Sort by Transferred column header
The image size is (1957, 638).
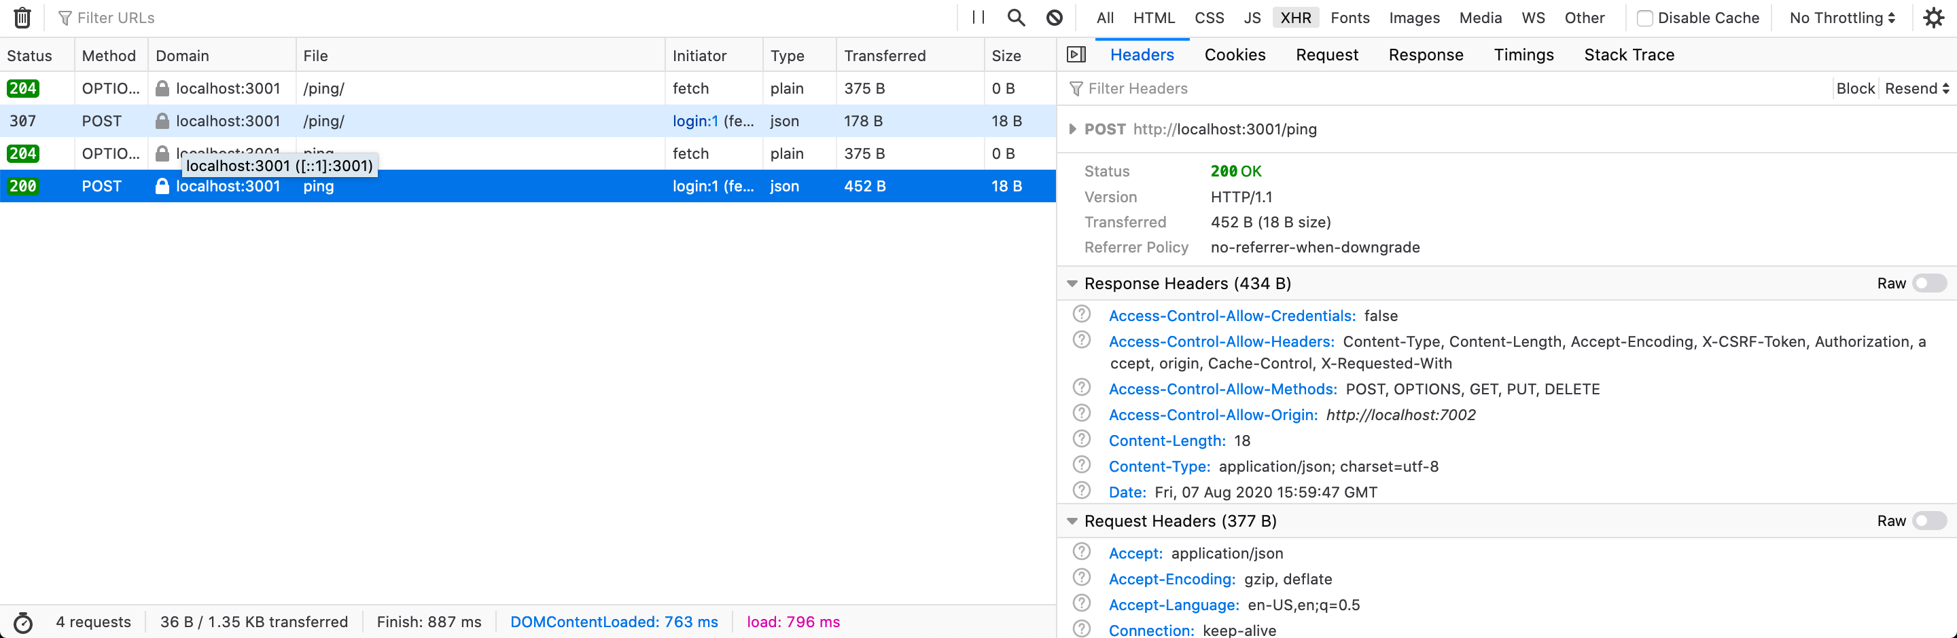coord(910,56)
